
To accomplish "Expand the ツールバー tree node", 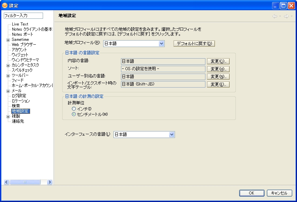I will [x=8, y=76].
